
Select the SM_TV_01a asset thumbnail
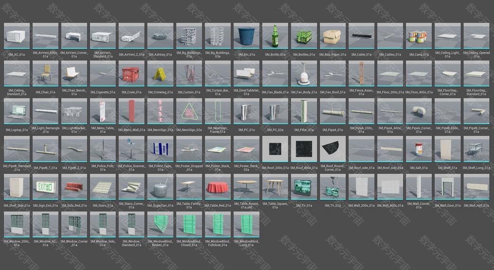[x=304, y=186]
